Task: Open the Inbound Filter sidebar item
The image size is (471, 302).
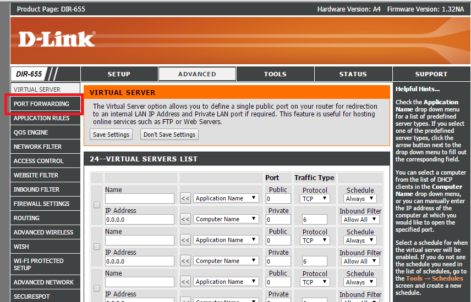Action: (x=45, y=189)
